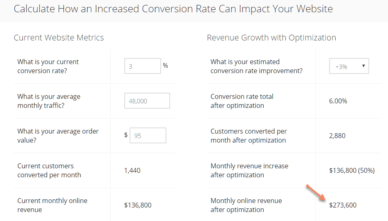
Task: Click the 'What is your average monthly traffic?' label
Action: click(x=49, y=101)
